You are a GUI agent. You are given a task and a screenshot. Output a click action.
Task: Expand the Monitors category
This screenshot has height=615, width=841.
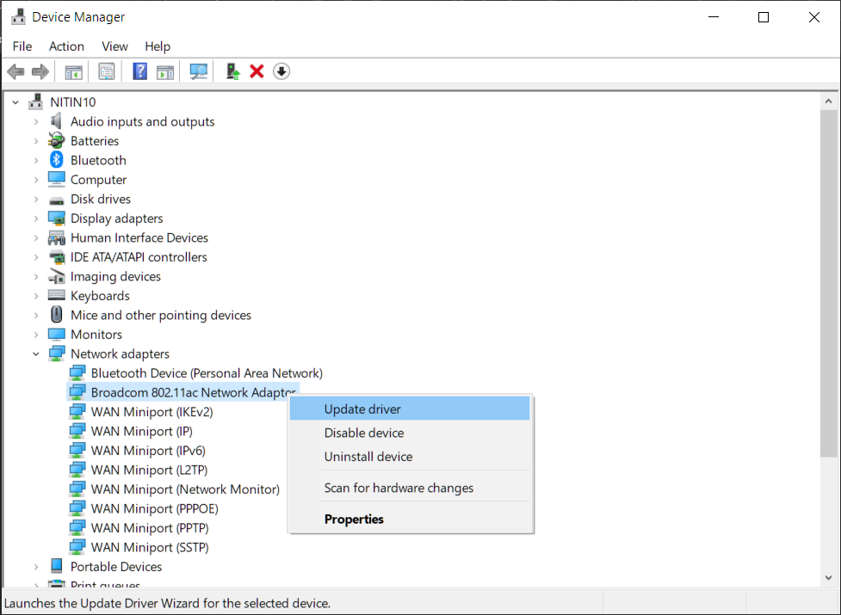pos(36,335)
